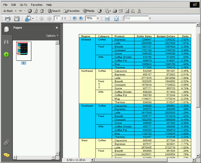Open the Attachments paperclip icon
Viewport: 201px width, 163px height.
point(7,143)
